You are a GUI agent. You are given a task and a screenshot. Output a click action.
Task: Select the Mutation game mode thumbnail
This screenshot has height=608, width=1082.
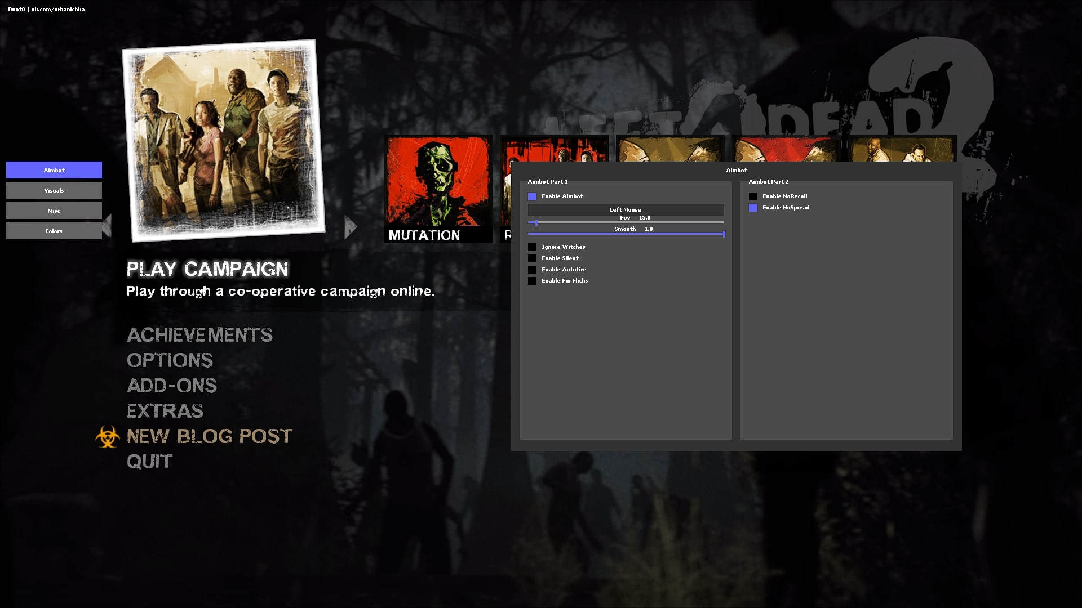coord(438,189)
